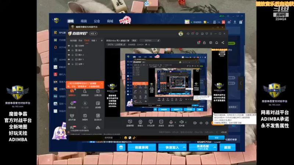Image resolution: width=294 pixels, height=165 pixels.
Task: Open 读弹幕 read-danmaku tool
Action: pos(98,105)
